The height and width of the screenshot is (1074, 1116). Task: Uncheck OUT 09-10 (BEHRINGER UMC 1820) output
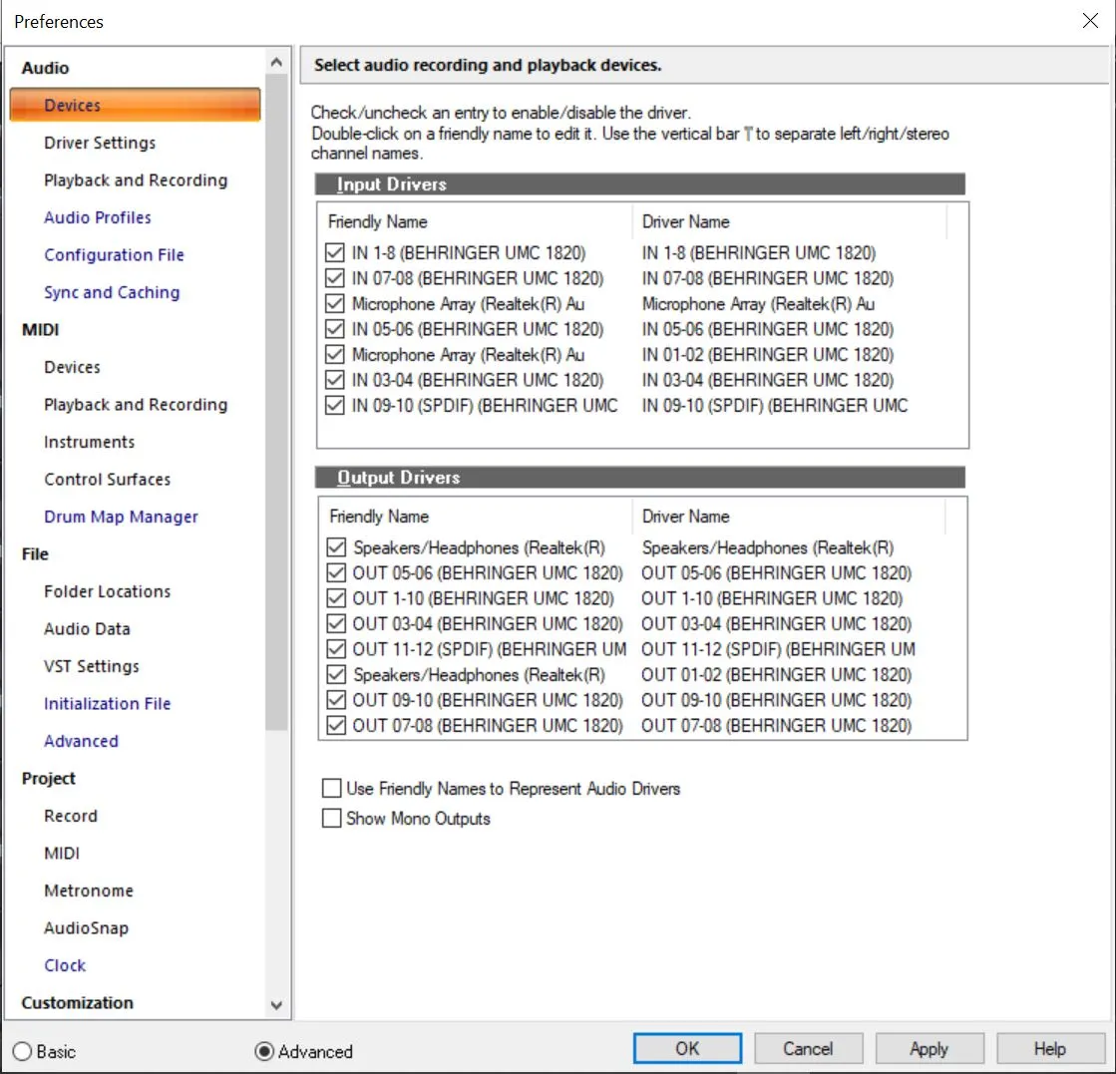(x=336, y=700)
